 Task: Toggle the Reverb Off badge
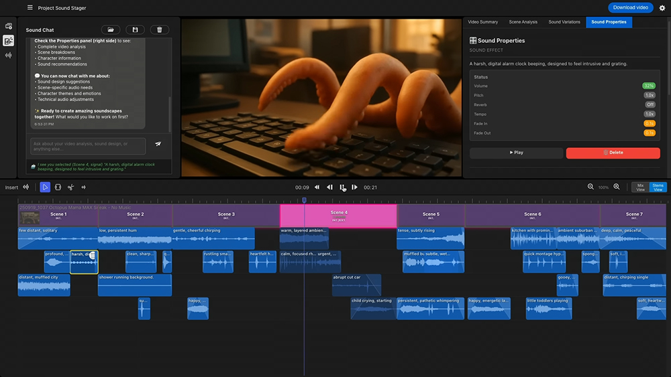(x=650, y=104)
